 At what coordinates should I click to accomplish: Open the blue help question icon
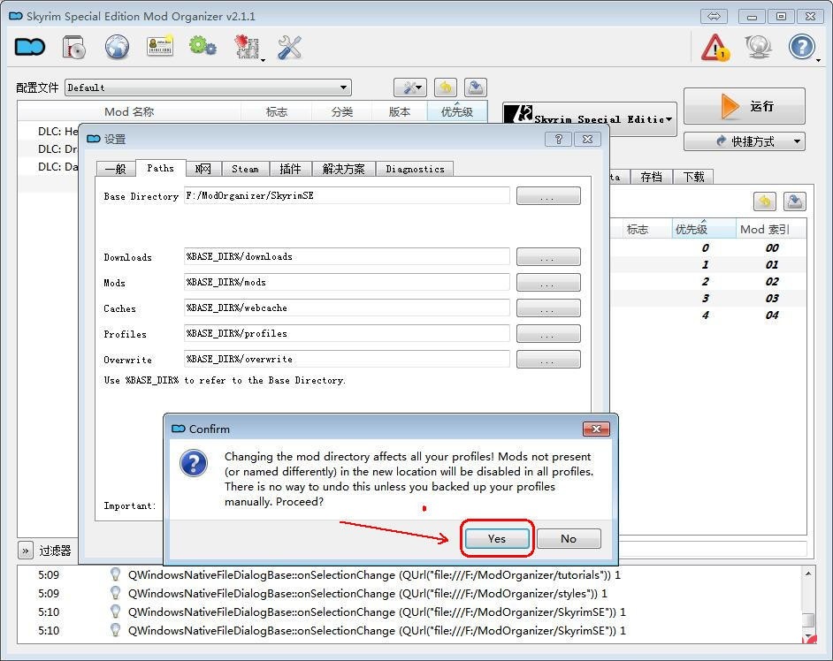(x=802, y=47)
